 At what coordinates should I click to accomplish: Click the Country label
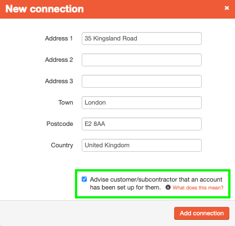(62, 145)
